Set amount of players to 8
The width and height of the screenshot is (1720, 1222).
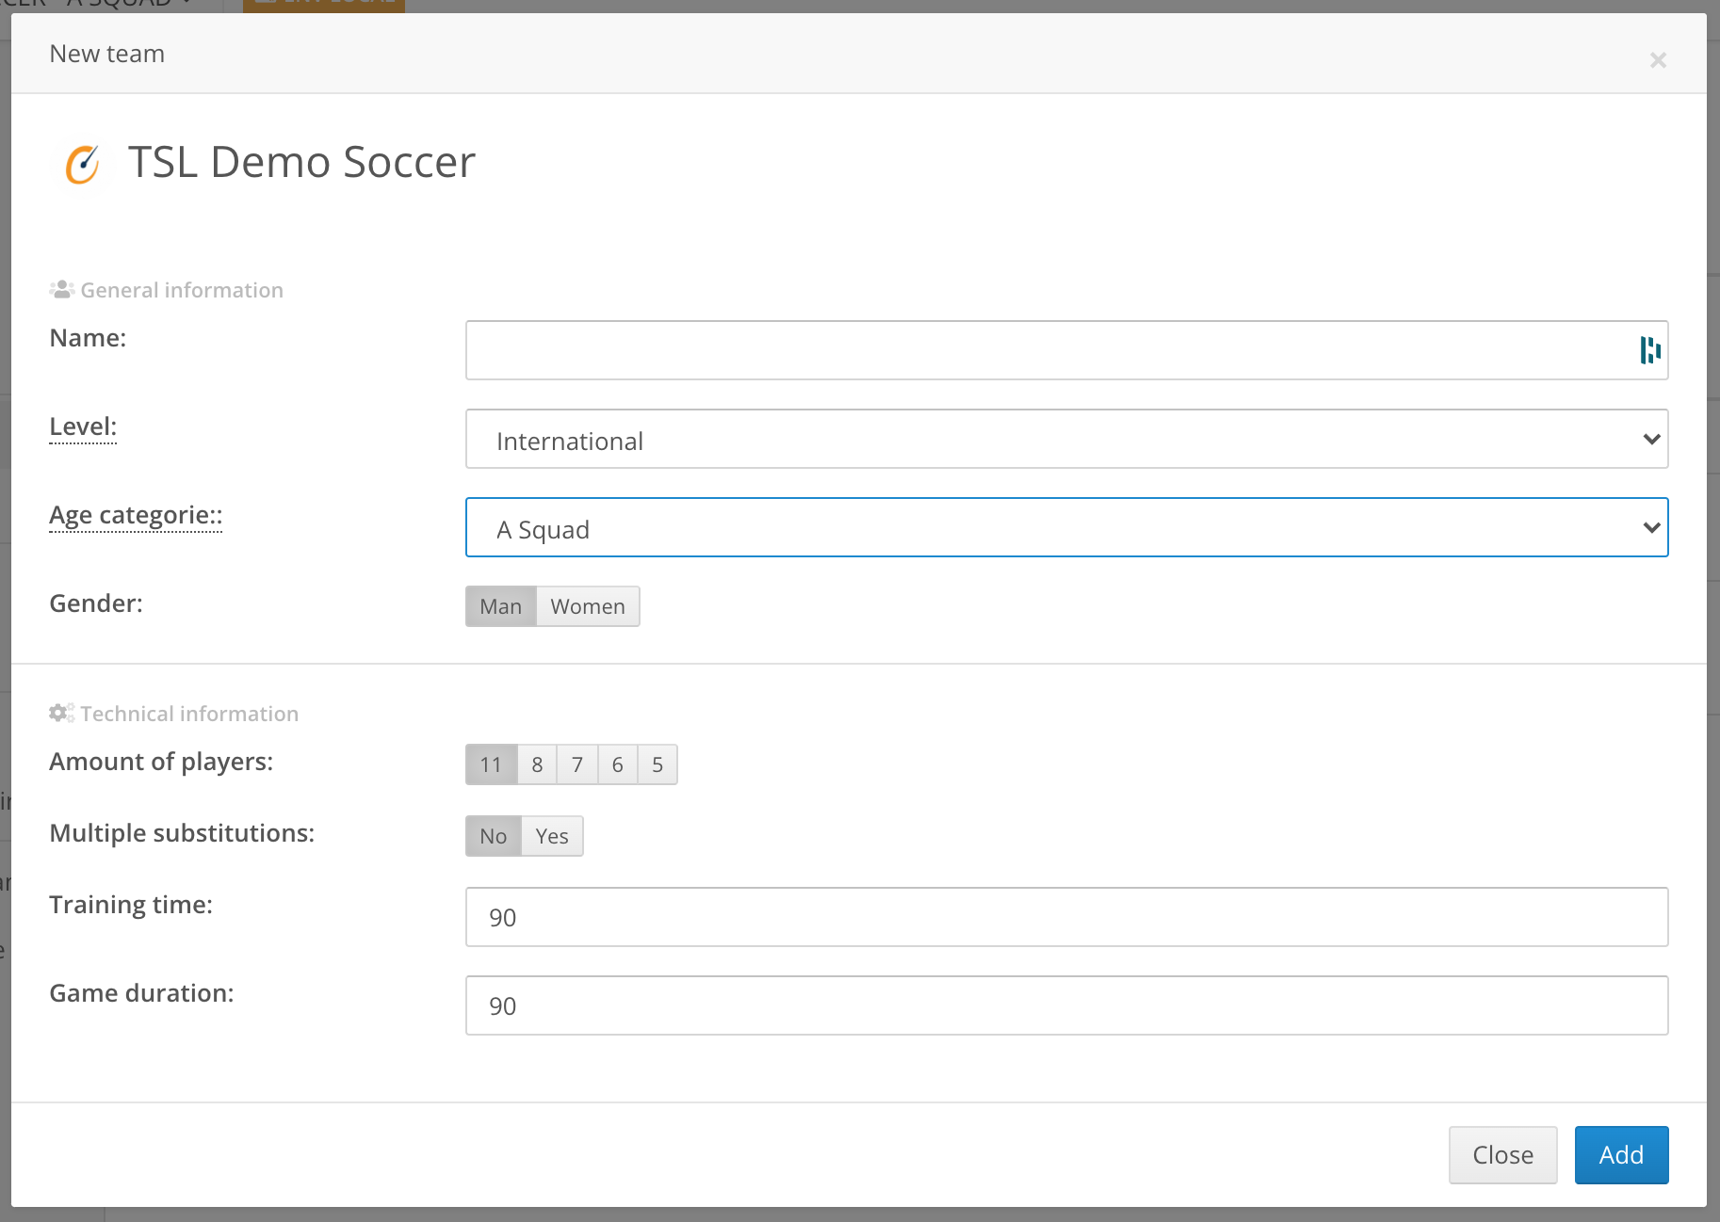(x=536, y=764)
